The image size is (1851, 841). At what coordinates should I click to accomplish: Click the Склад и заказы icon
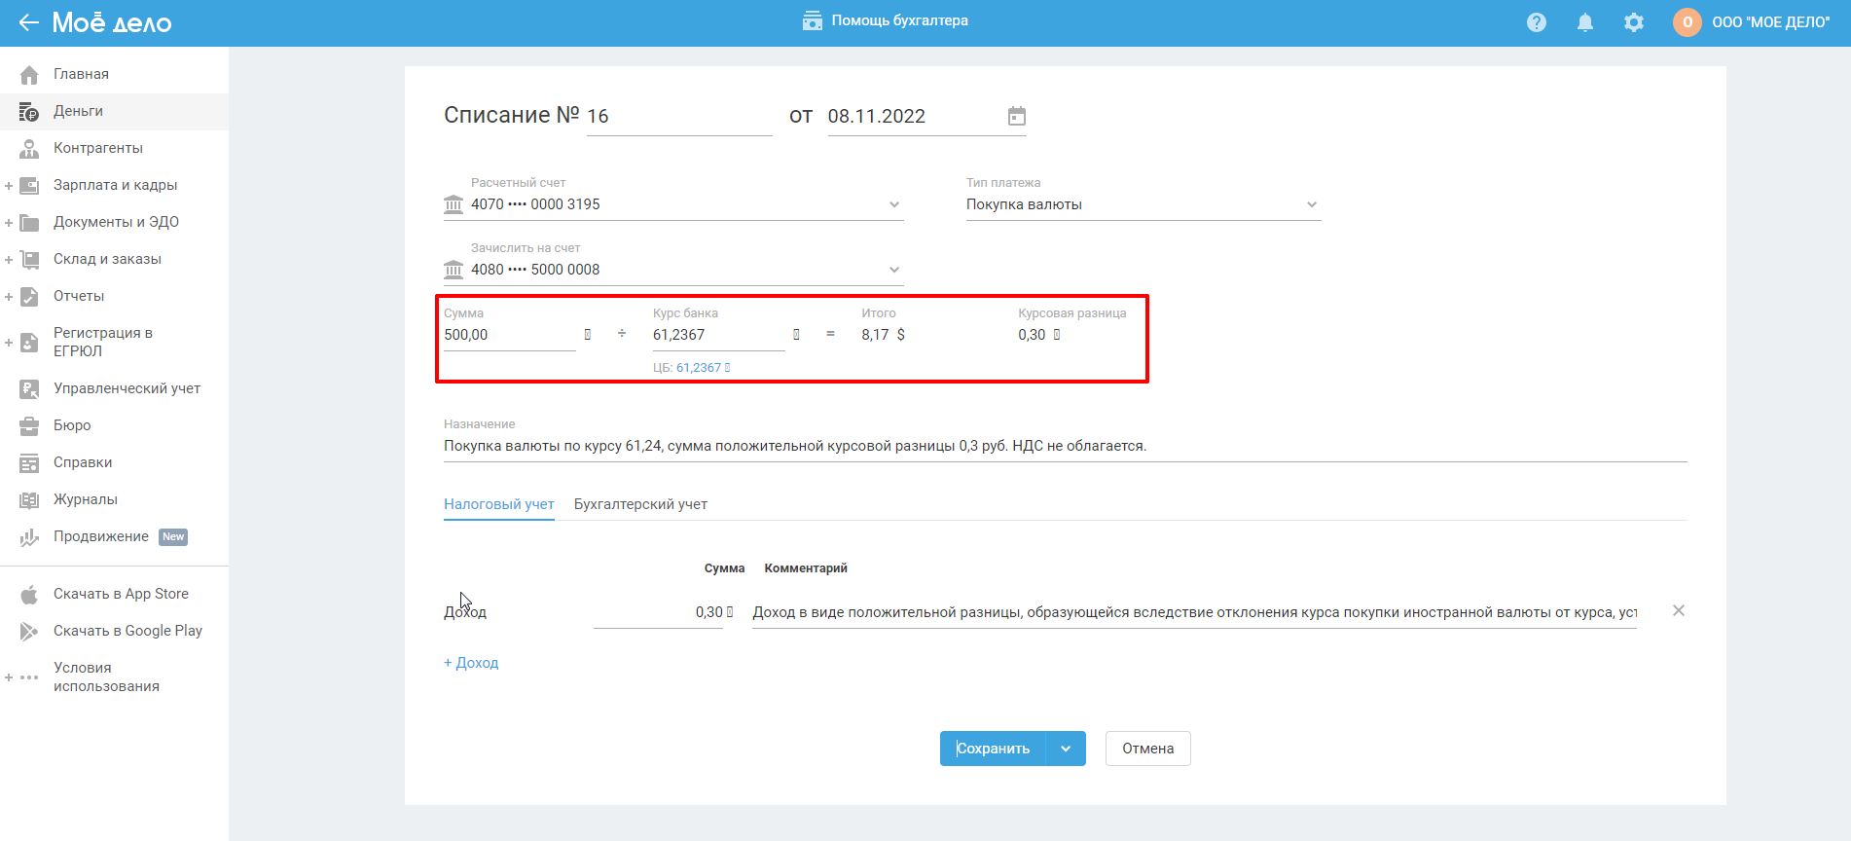click(x=29, y=259)
